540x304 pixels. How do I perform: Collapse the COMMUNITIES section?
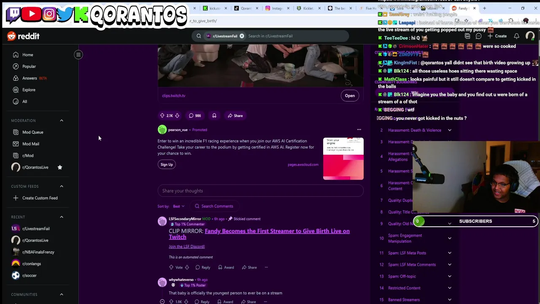[62, 294]
